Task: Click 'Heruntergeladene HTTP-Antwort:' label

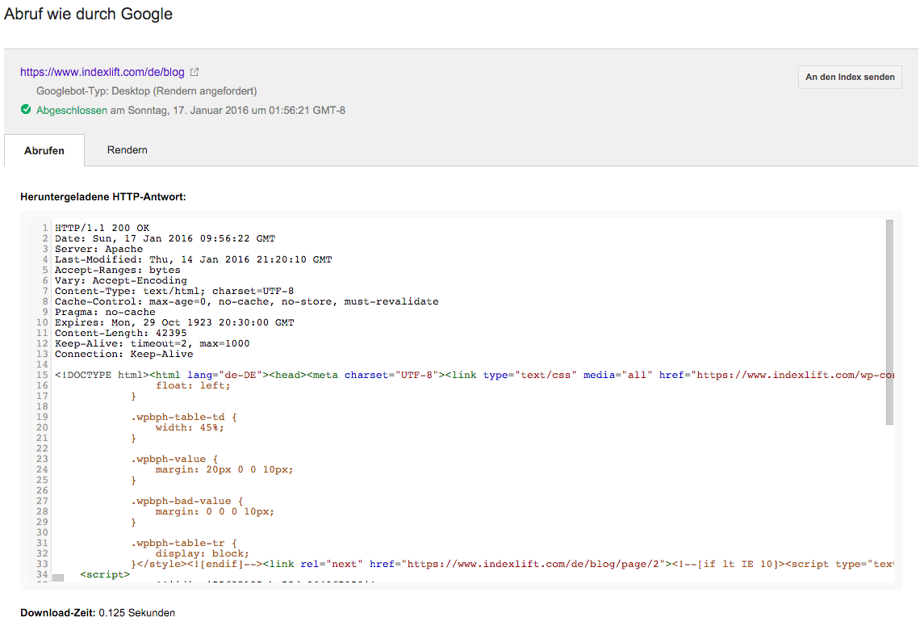Action: point(103,197)
